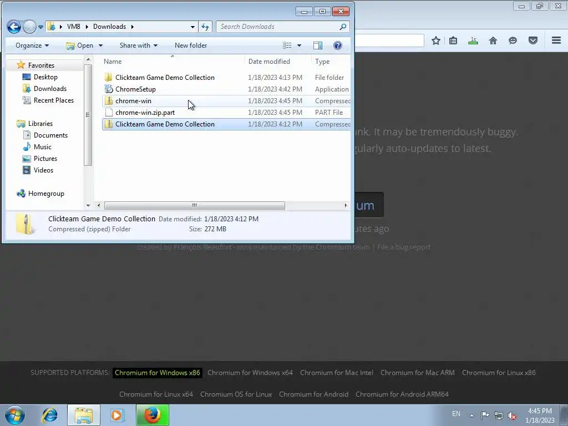Select Chromium for Windows x64 platform
Viewport: 568px width, 426px height.
250,372
